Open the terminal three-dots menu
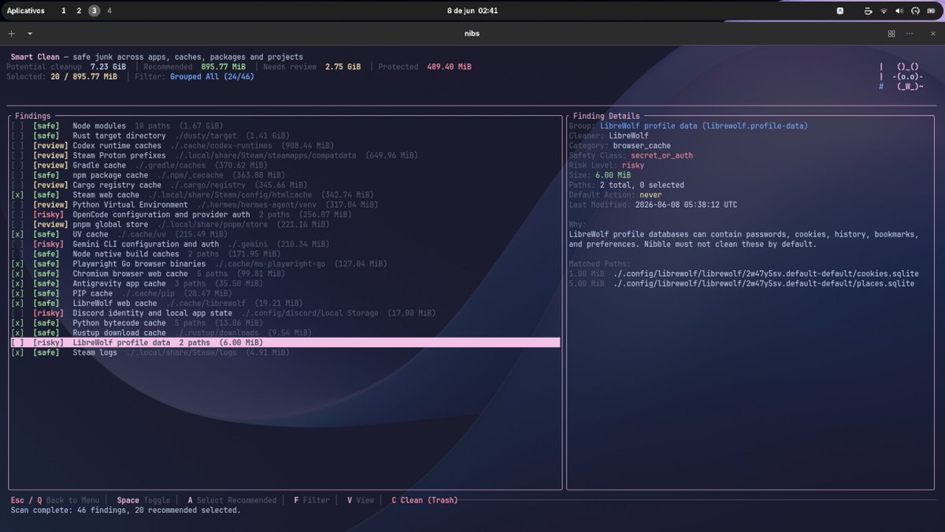This screenshot has width=945, height=532. (910, 34)
